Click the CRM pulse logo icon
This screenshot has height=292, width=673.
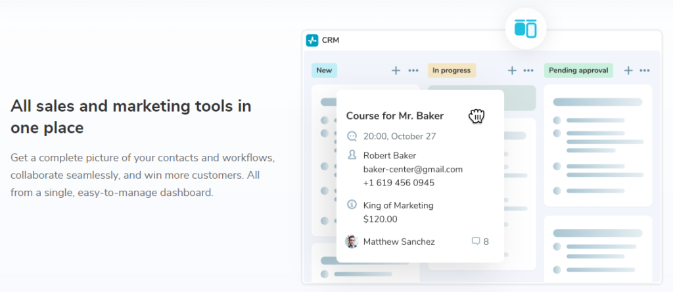pyautogui.click(x=312, y=40)
